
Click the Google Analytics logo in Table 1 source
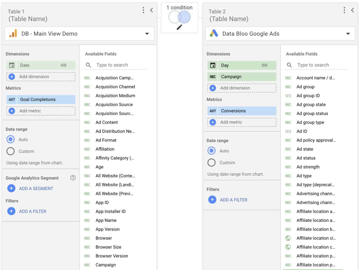[13, 33]
